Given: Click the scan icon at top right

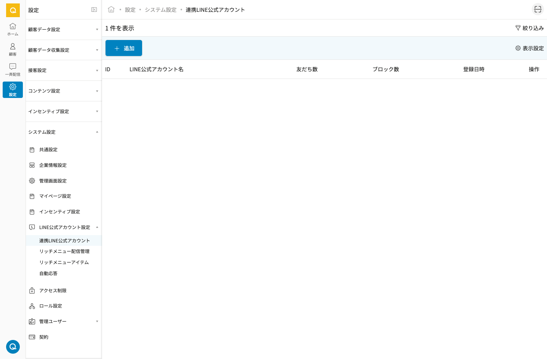Looking at the screenshot, I should (x=537, y=10).
